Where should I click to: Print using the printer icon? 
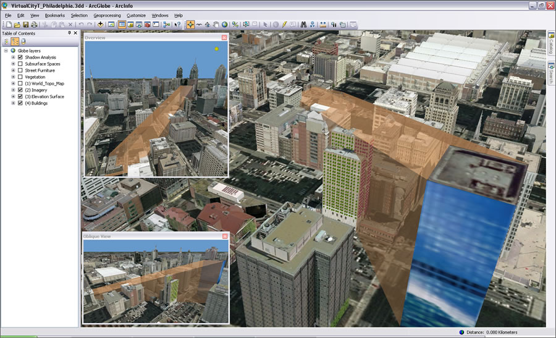click(34, 25)
